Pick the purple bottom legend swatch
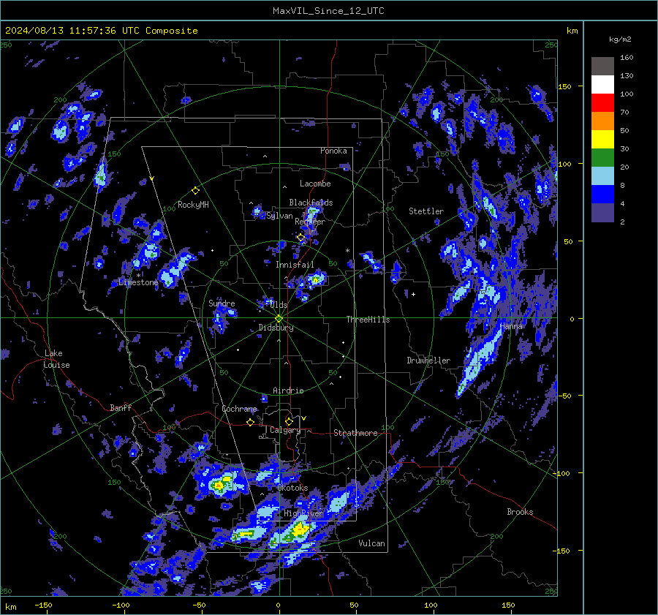 [x=602, y=212]
